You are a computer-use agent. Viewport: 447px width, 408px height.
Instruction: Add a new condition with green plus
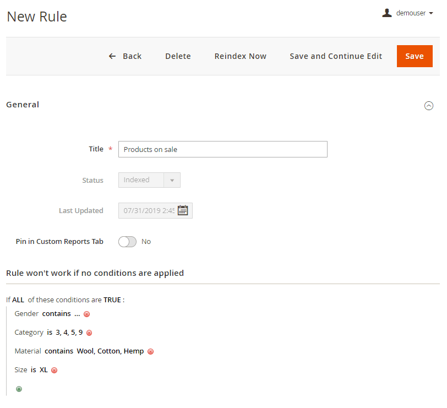click(19, 389)
